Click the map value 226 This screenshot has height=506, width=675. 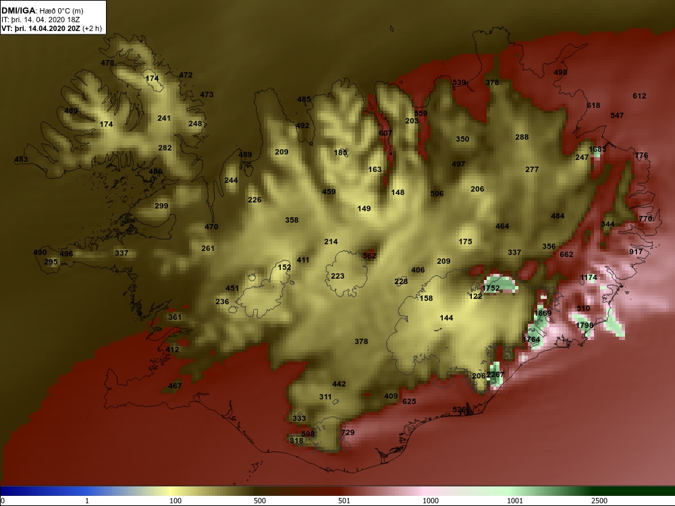255,200
